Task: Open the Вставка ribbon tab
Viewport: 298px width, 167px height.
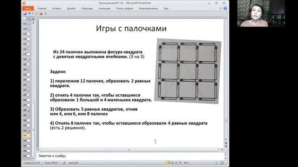Action: click(57, 8)
